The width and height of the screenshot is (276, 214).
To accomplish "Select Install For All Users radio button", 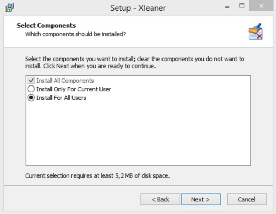I will (31, 98).
